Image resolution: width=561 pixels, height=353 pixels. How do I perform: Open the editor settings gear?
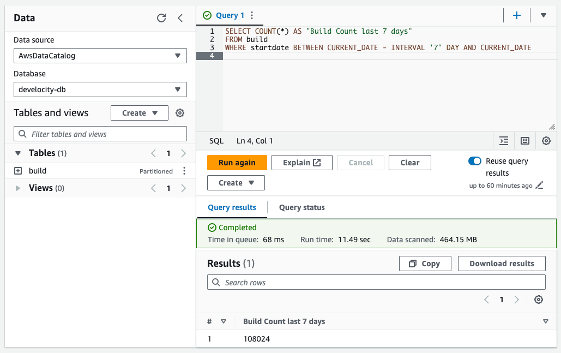pyautogui.click(x=546, y=141)
